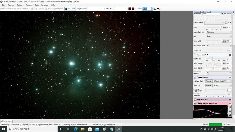Adjust the Exposure slider handle
The image size is (235, 132).
[x=207, y=18]
